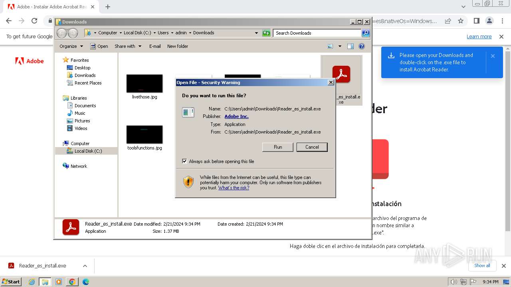The height and width of the screenshot is (287, 511).
Task: Select Recent Places in the navigation pane
Action: [84, 83]
